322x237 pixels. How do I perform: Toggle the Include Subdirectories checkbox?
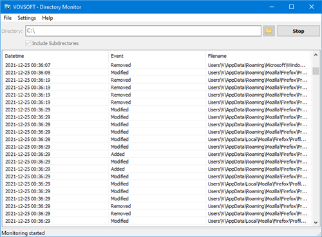[28, 43]
